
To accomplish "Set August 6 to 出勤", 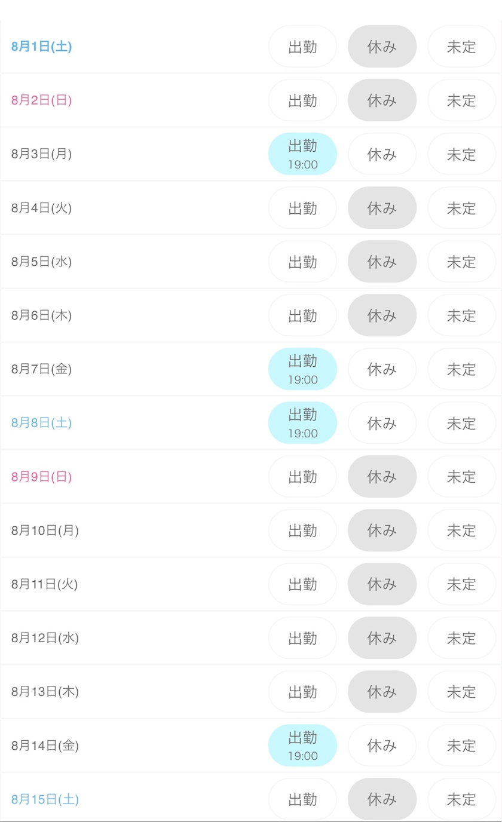I will click(302, 315).
